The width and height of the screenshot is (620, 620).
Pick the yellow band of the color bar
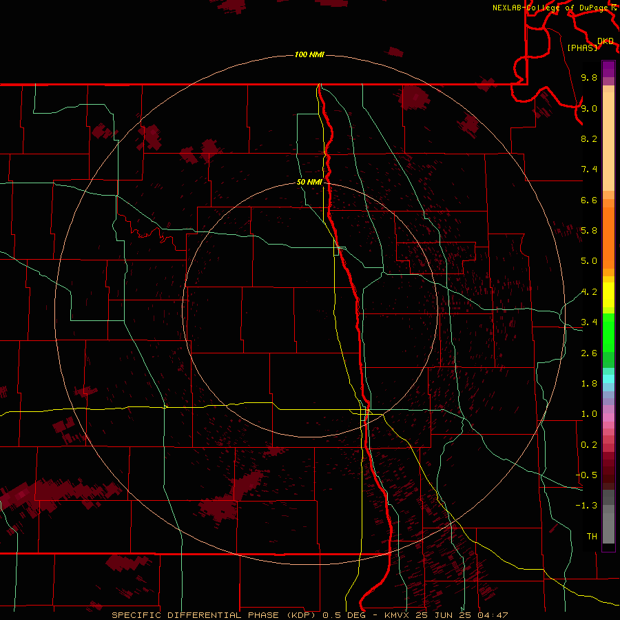point(608,295)
